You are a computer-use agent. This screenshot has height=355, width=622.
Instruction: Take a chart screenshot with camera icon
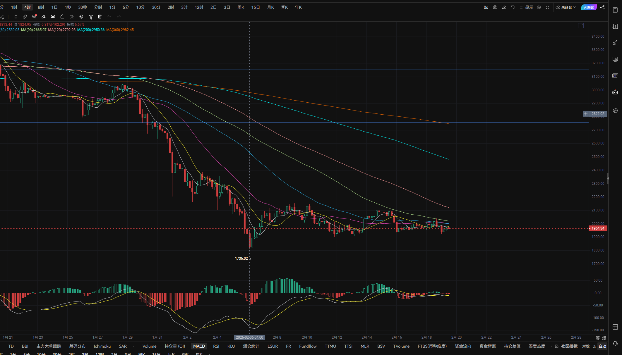pyautogui.click(x=495, y=7)
